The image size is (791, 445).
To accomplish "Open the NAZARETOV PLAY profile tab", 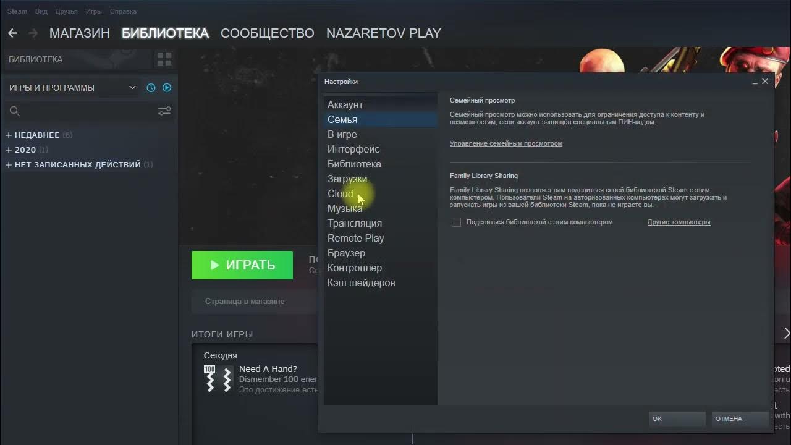I will coord(384,33).
